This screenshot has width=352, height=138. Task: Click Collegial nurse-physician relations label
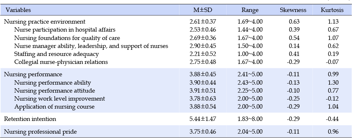coord(61,62)
